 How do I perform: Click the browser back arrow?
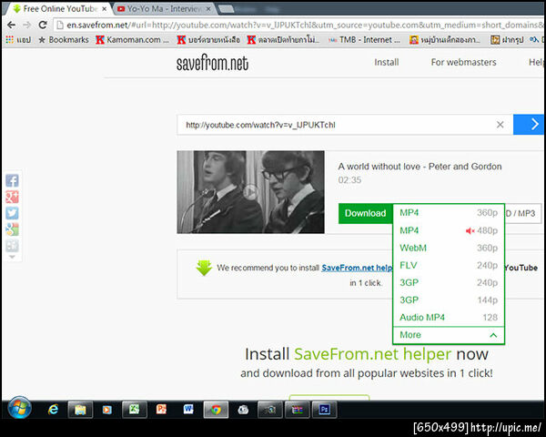(11, 25)
